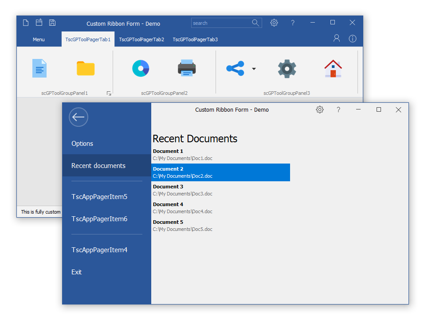The width and height of the screenshot is (428, 320).
Task: Open scGPToolGroupPanel1 dialog launcher
Action: click(x=109, y=94)
